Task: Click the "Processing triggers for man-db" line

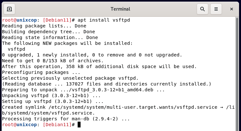Action: coord(66,119)
